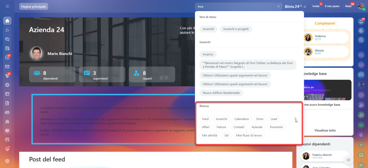The width and height of the screenshot is (368, 168).
Task: Open the hamburger menu in left sidebar
Action: pyautogui.click(x=7, y=6)
